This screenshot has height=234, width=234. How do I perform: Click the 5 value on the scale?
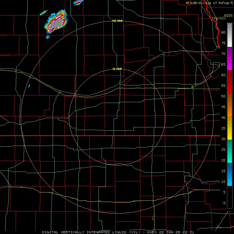[x=224, y=192]
